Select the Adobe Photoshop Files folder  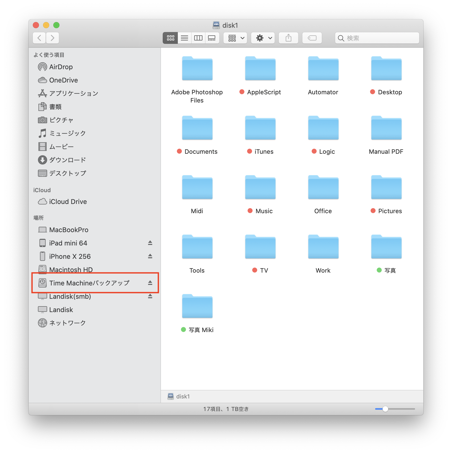[x=197, y=69]
